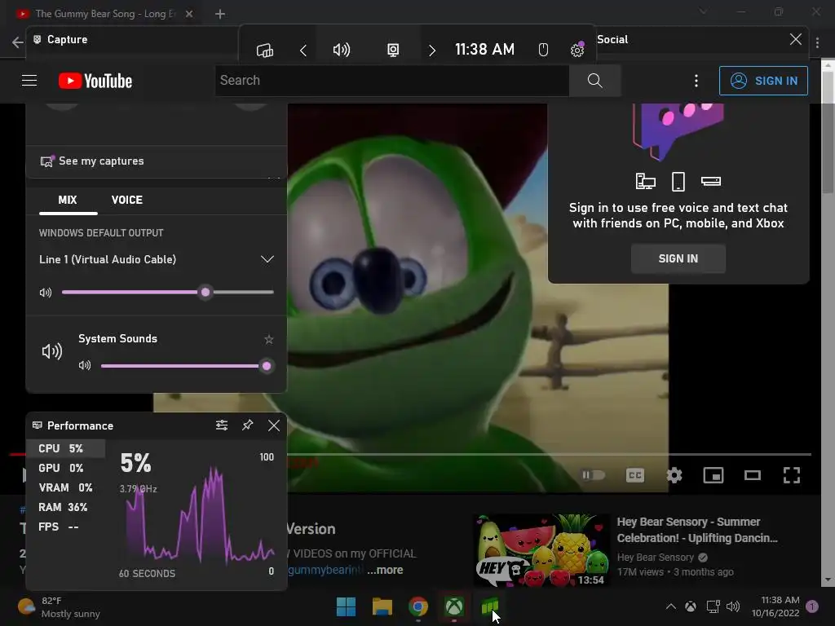Viewport: 835px width, 626px height.
Task: Favorite System Sounds with star icon
Action: click(x=269, y=339)
